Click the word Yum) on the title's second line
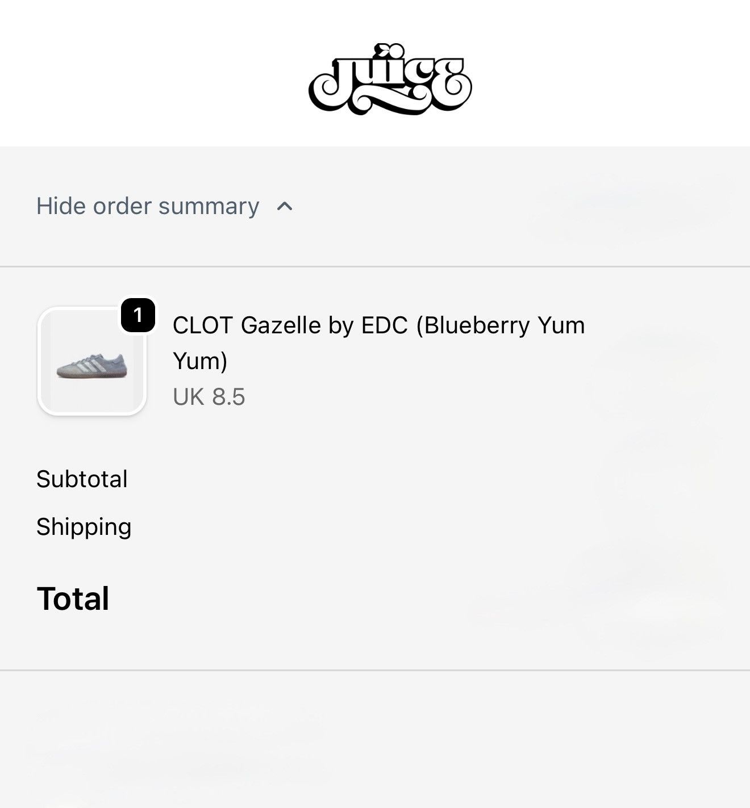Screen dimensions: 750x808 pyautogui.click(x=200, y=361)
